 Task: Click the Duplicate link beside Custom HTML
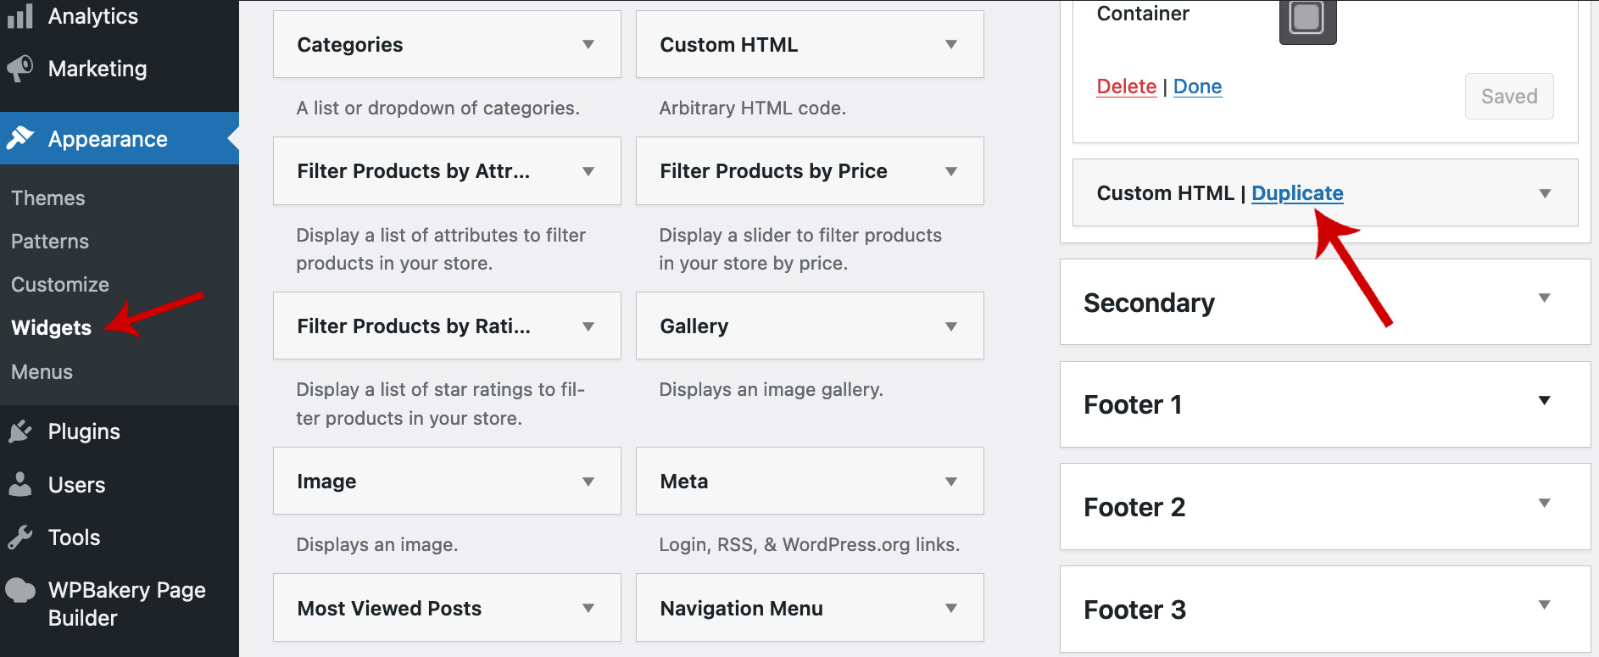pos(1297,193)
